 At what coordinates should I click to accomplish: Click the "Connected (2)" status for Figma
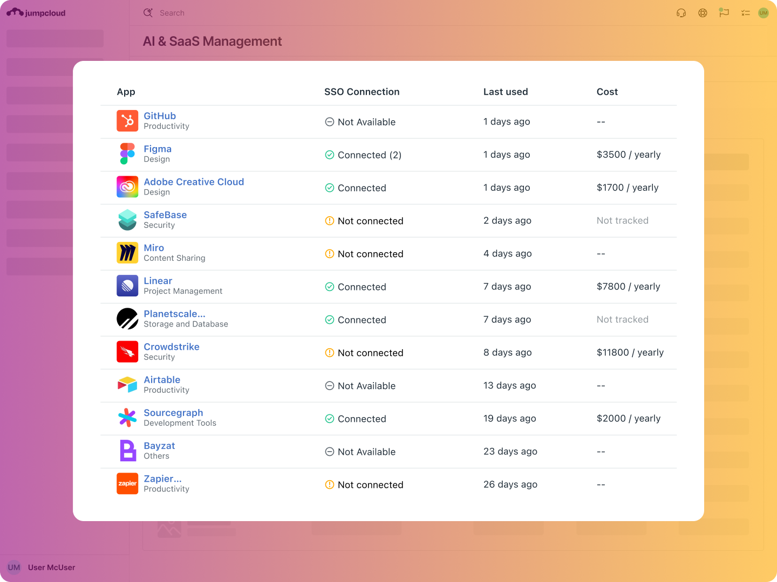370,155
